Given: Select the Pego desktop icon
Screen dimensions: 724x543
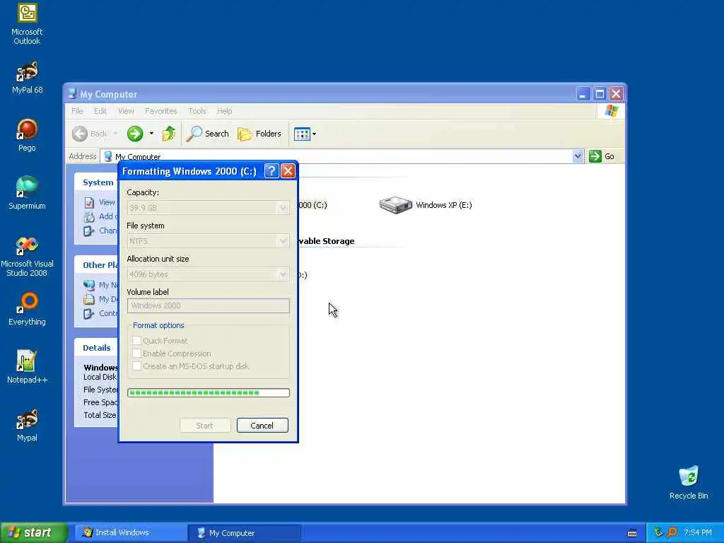Looking at the screenshot, I should point(27,135).
